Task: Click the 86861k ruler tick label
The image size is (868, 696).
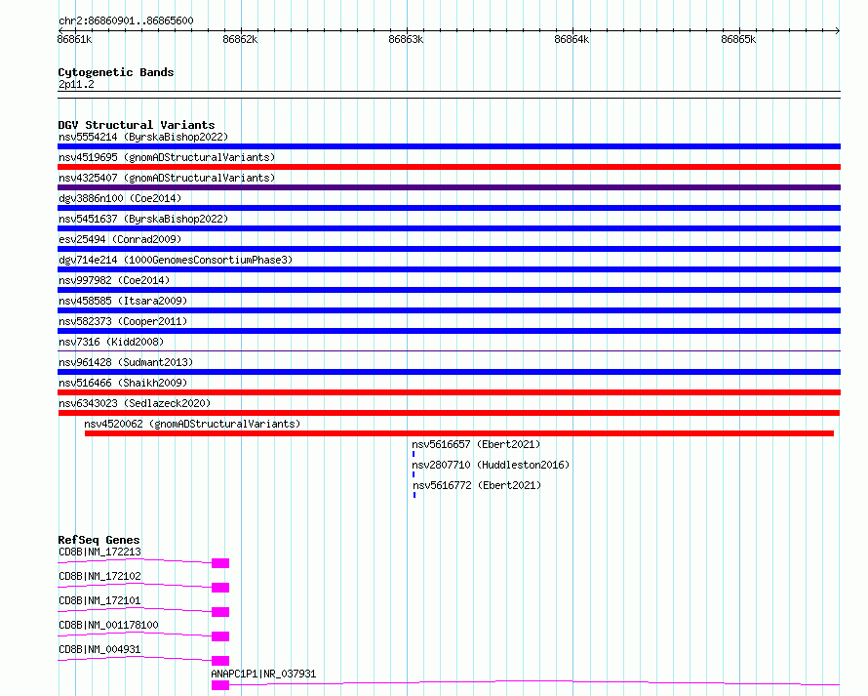Action: tap(74, 39)
